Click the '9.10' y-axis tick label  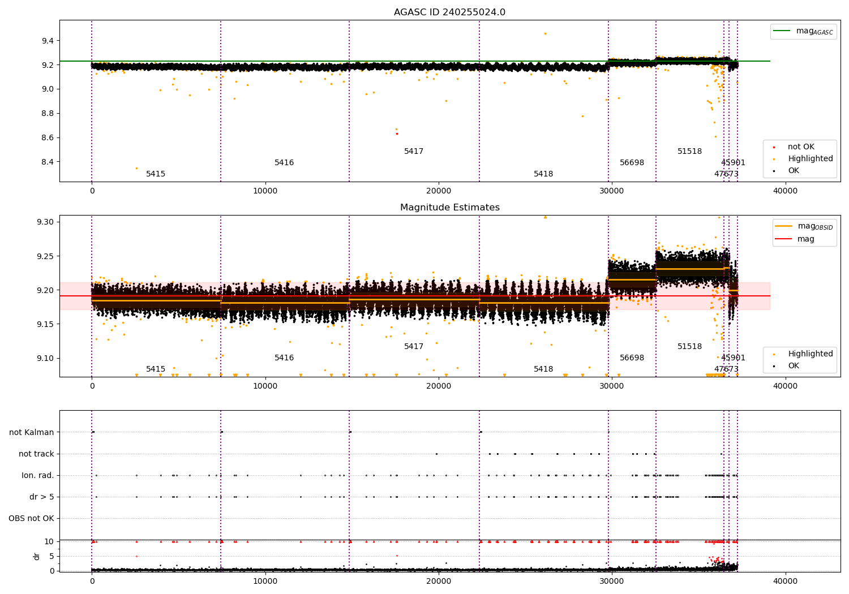45,358
